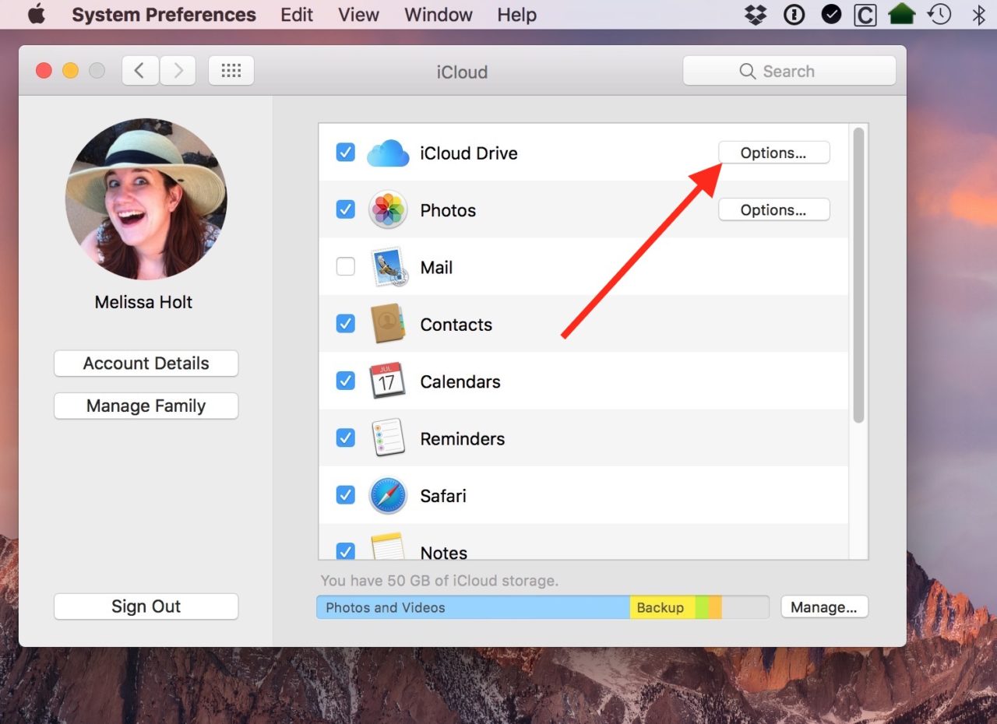Click the Mail stamp icon
Screen dimensions: 997x724
pyautogui.click(x=388, y=267)
